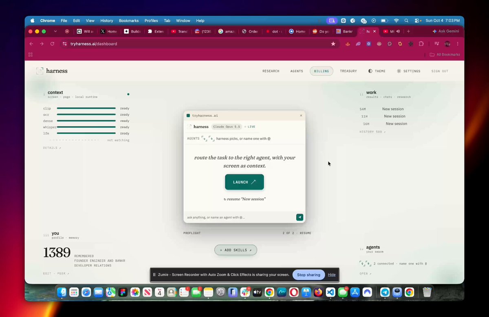Click the Hide link in the sharing bar
The width and height of the screenshot is (489, 317).
(332, 275)
